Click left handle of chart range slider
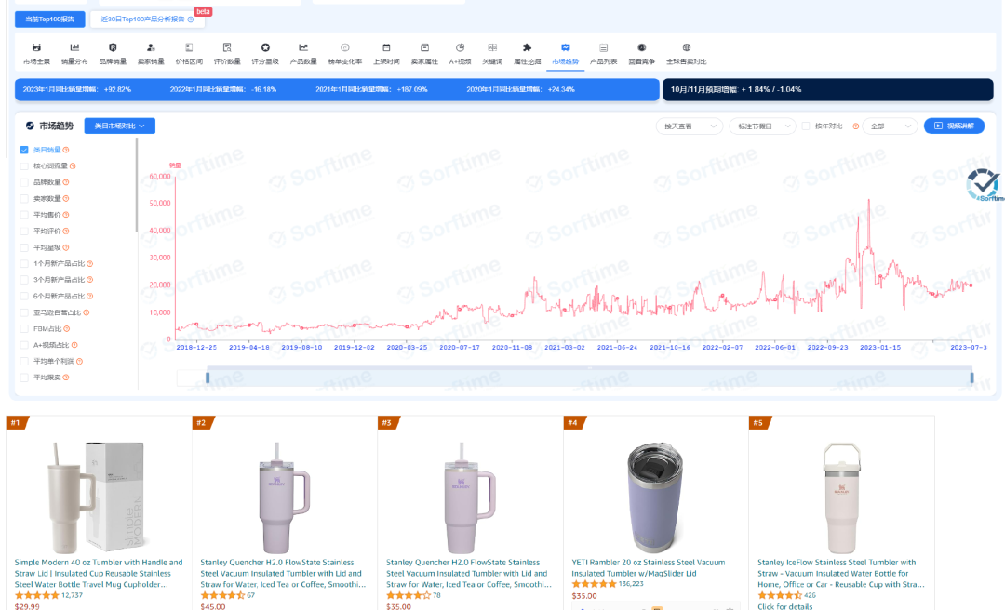The height and width of the screenshot is (610, 1005). click(207, 378)
